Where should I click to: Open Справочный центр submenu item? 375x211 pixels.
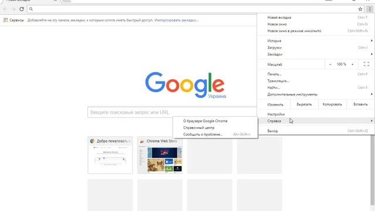coord(215,128)
